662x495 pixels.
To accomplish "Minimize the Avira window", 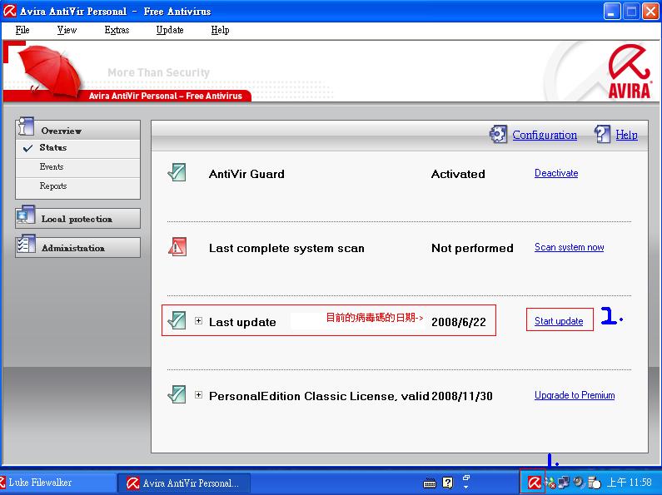I will click(611, 11).
